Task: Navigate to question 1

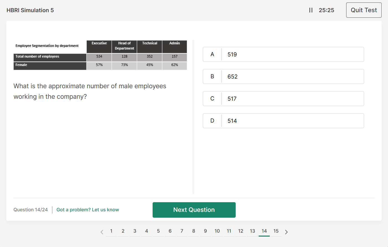Action: (x=111, y=231)
